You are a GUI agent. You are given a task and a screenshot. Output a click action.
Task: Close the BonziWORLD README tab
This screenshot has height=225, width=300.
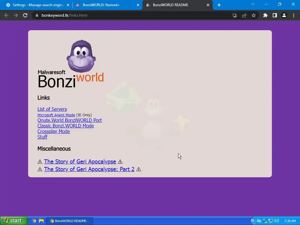point(208,5)
